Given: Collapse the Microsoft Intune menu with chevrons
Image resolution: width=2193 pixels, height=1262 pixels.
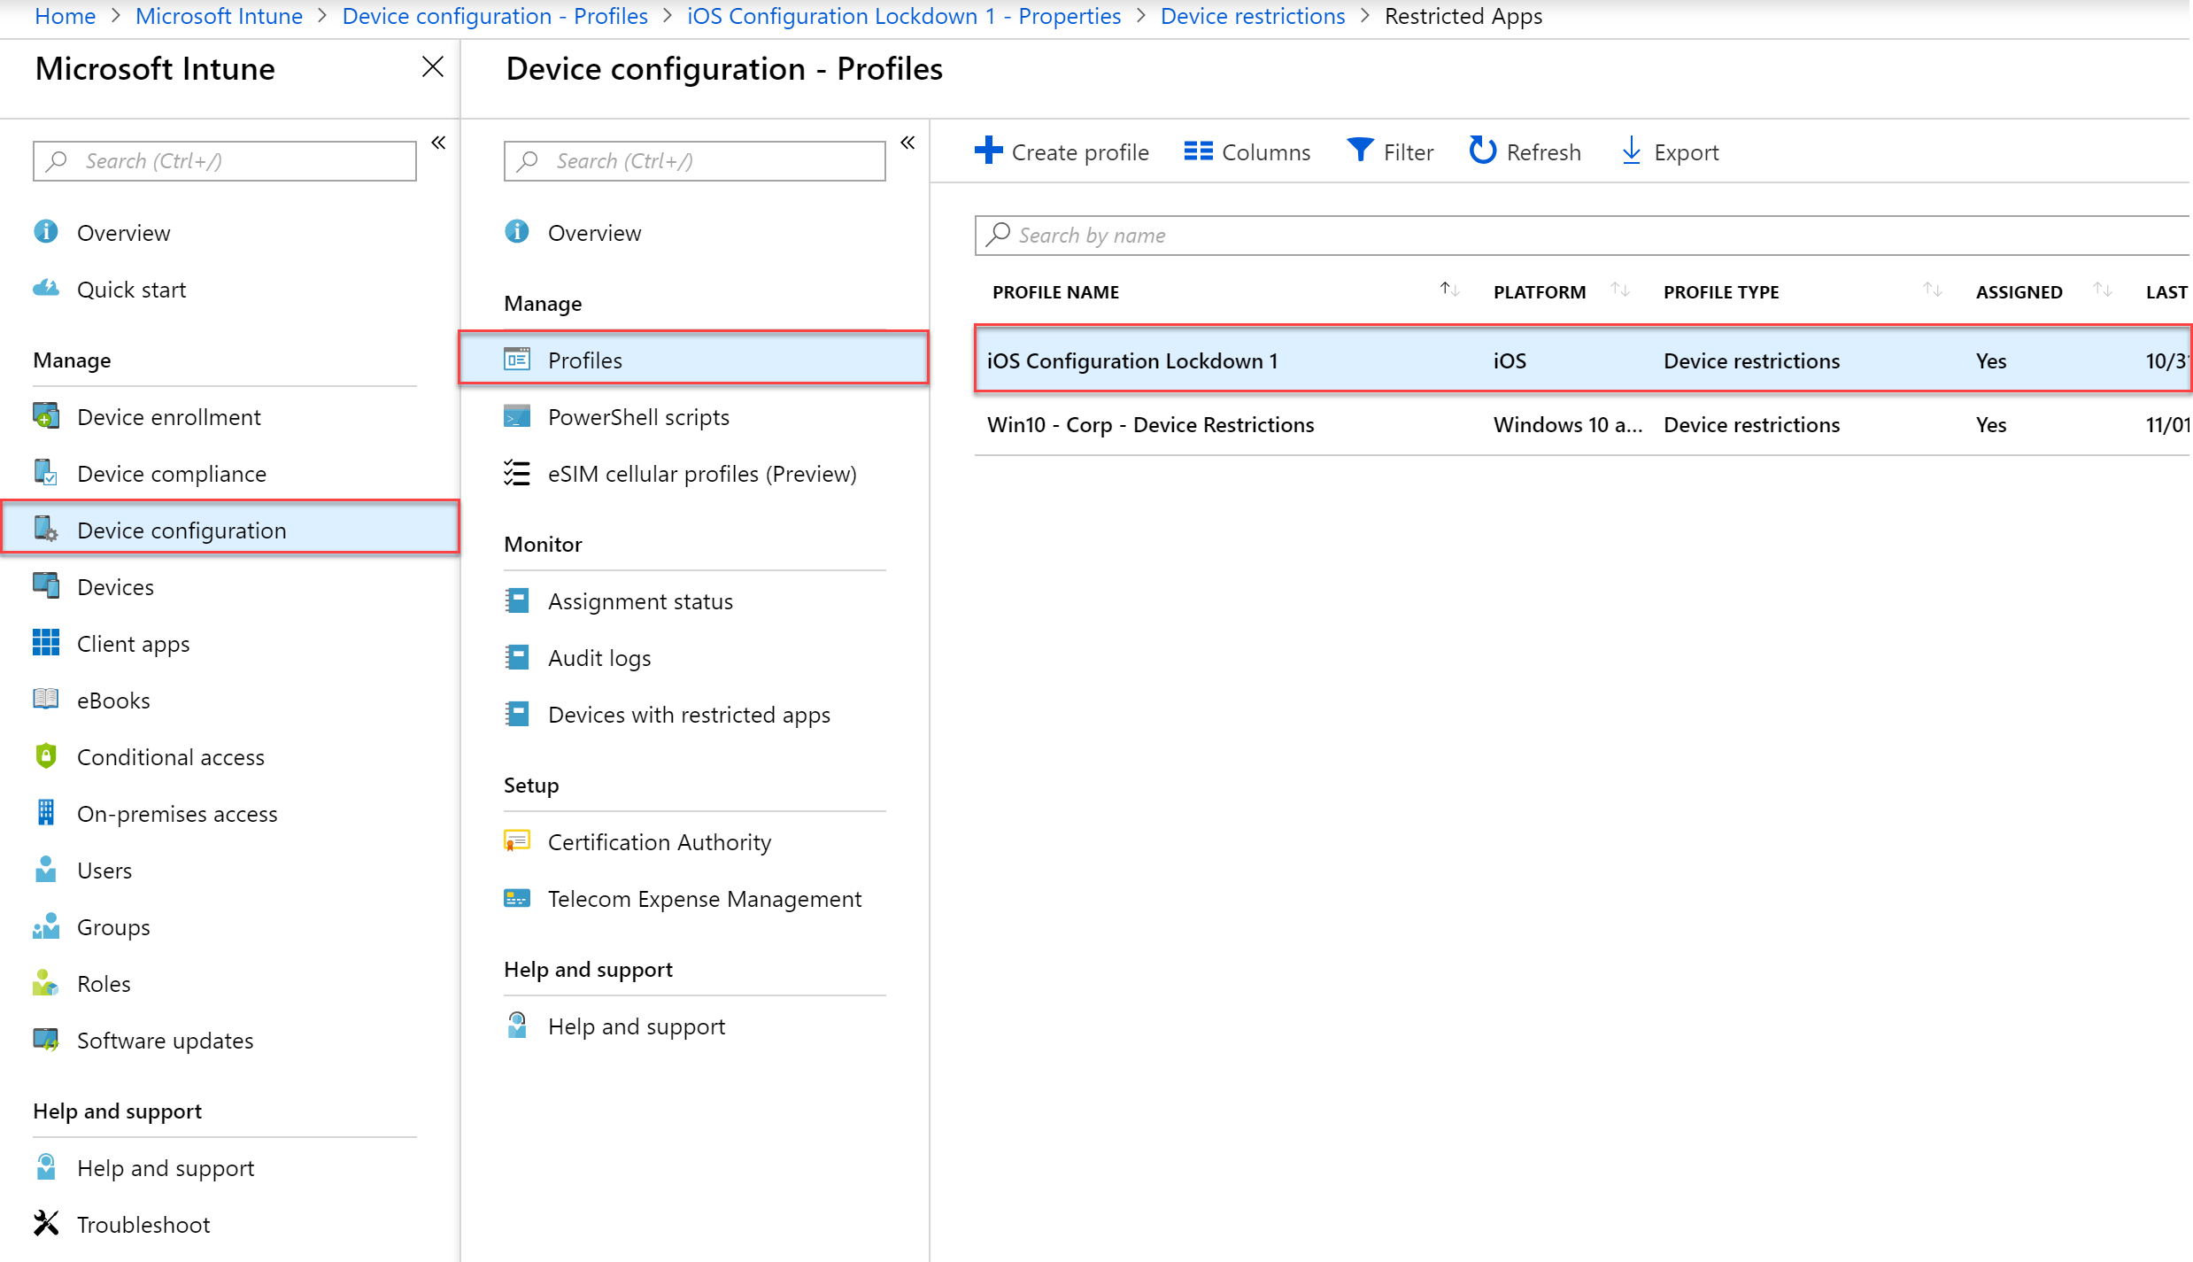Looking at the screenshot, I should point(438,143).
